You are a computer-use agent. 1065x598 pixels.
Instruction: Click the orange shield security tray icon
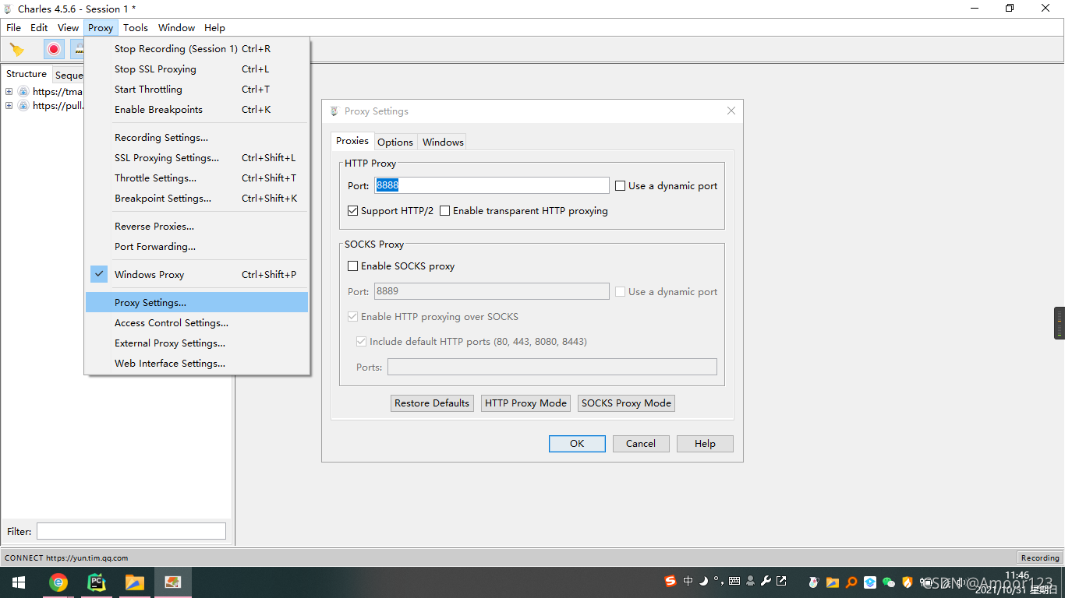click(x=908, y=582)
